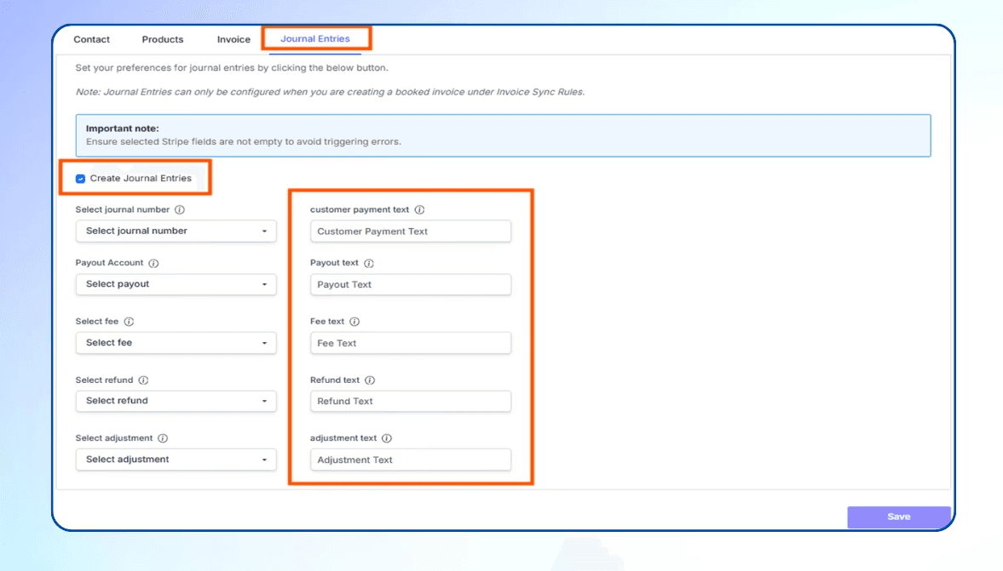Click the Refund Text input field
1003x571 pixels.
[x=411, y=401]
